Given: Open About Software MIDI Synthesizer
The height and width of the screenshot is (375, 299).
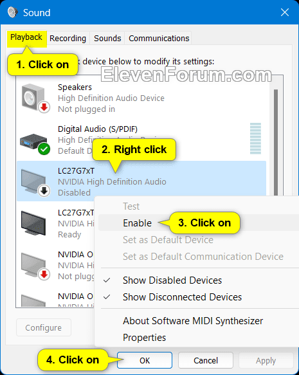Looking at the screenshot, I should pos(193,321).
